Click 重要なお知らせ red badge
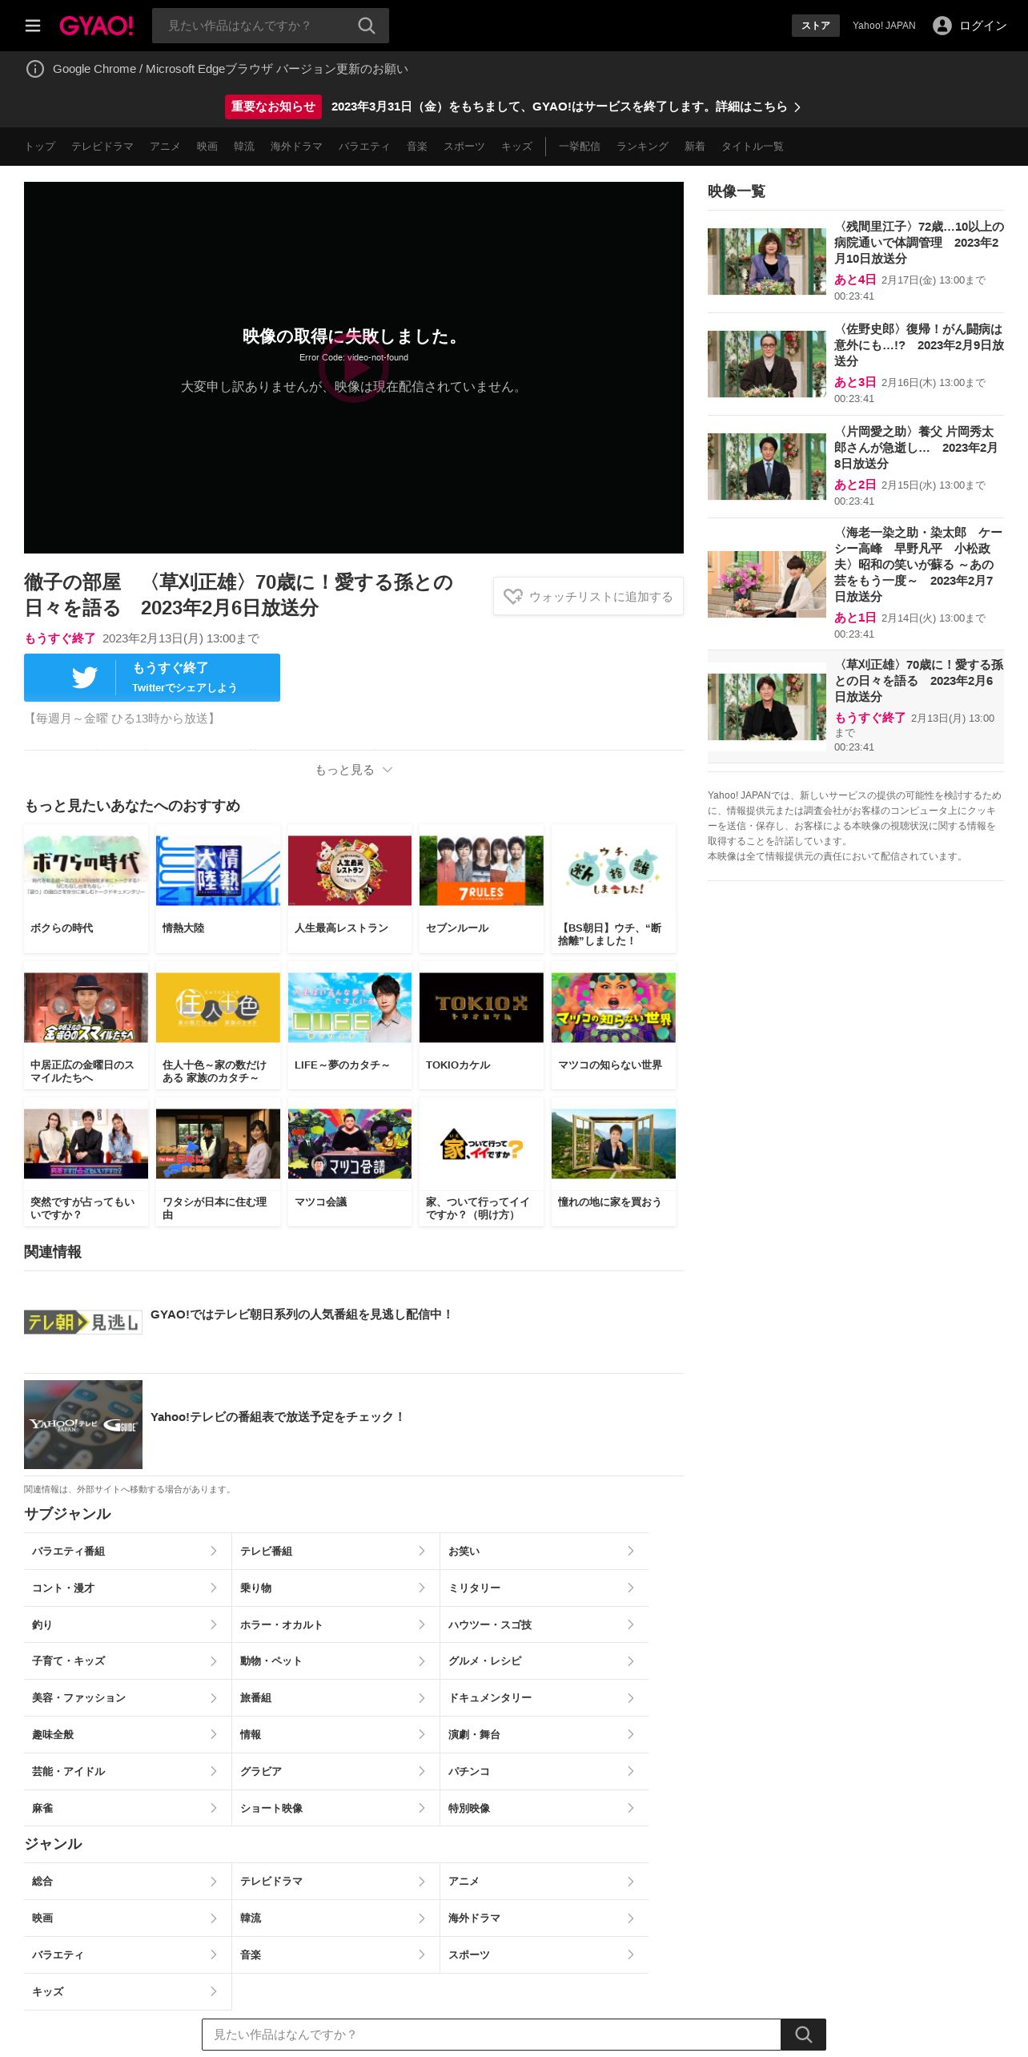 tap(273, 107)
